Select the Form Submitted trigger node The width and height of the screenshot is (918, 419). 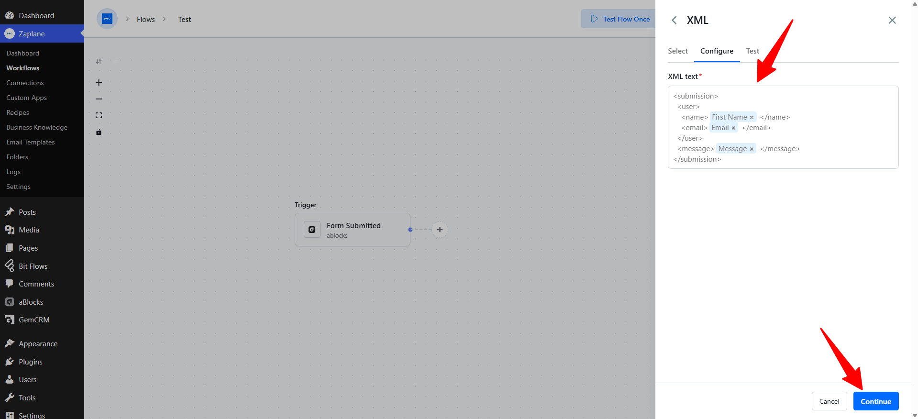[x=353, y=230]
